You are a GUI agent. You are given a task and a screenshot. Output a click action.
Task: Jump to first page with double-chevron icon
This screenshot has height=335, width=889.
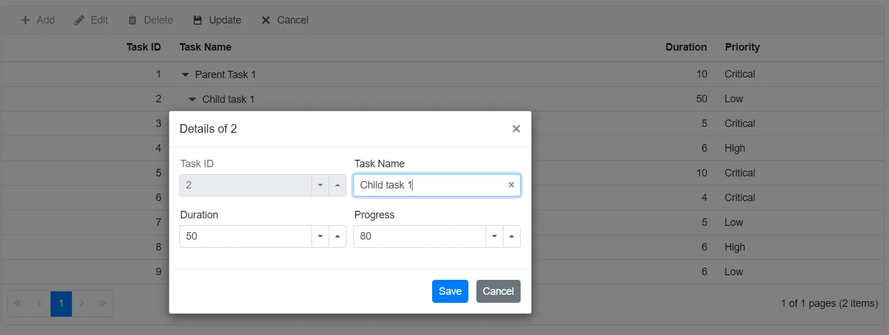click(17, 303)
